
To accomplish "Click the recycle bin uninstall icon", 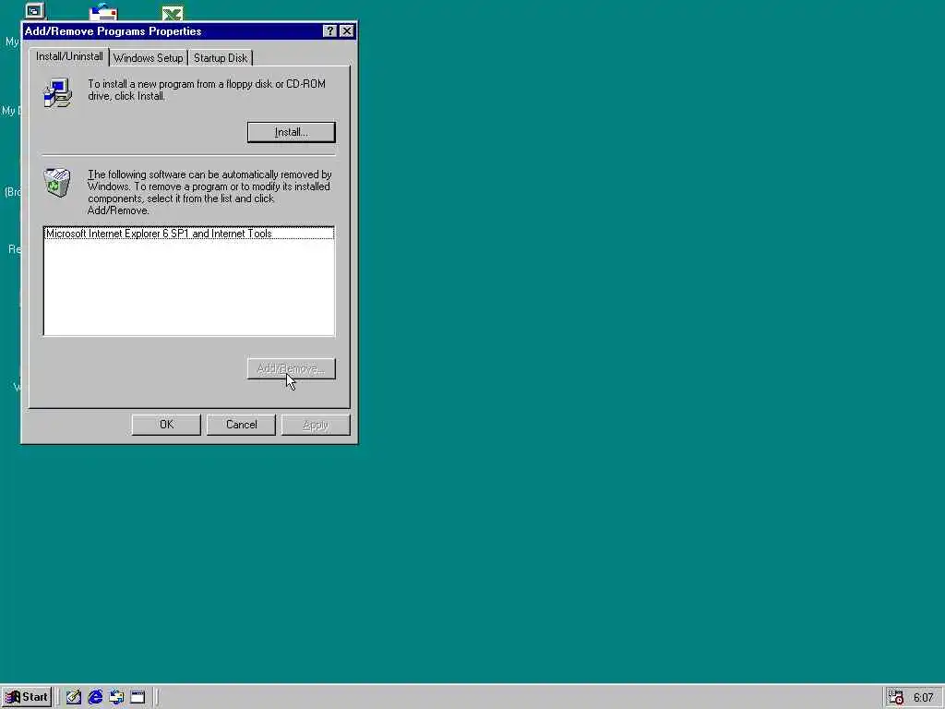I will tap(57, 182).
